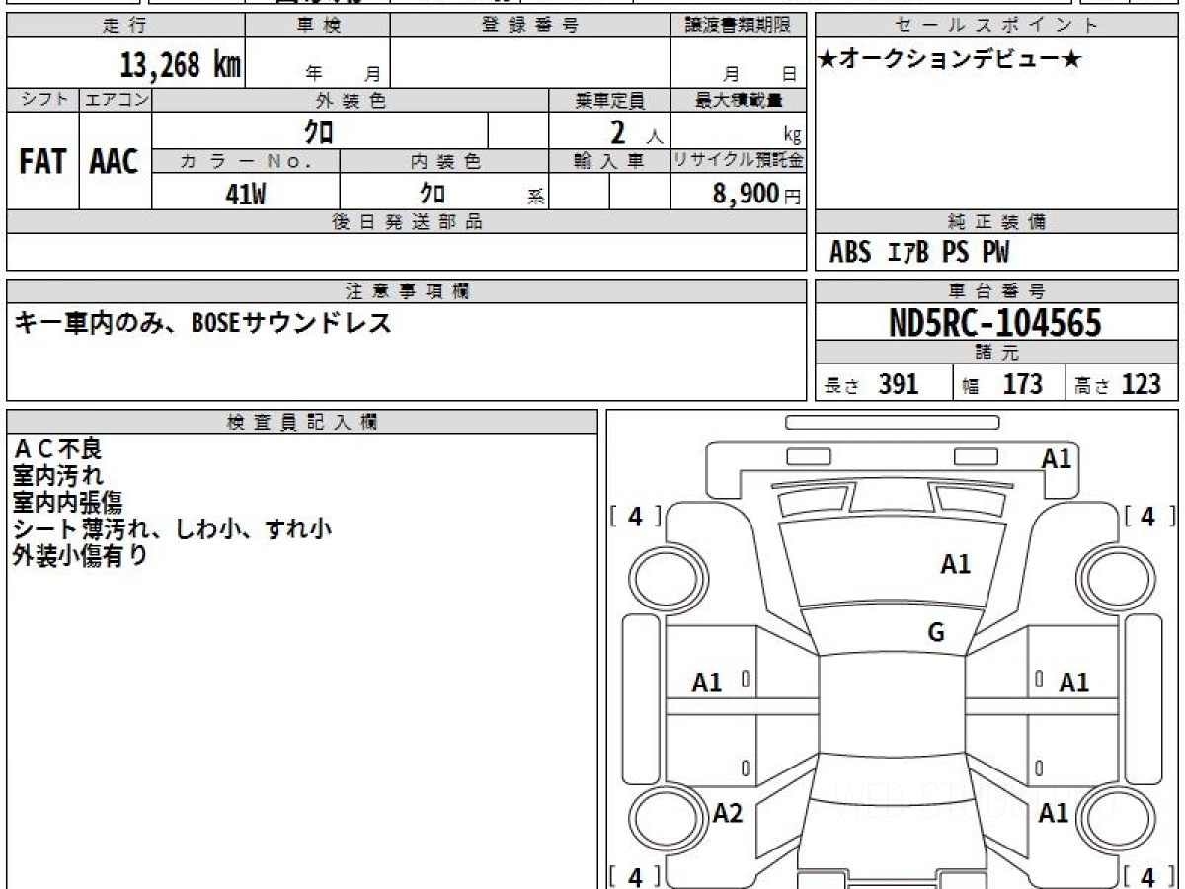Image resolution: width=1185 pixels, height=889 pixels.
Task: Click the 純正装備 header
Action: tap(997, 222)
